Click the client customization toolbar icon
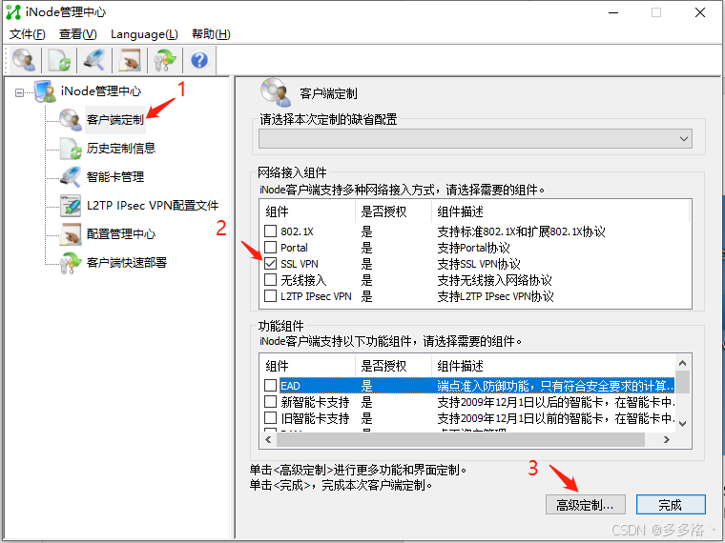 click(x=24, y=60)
